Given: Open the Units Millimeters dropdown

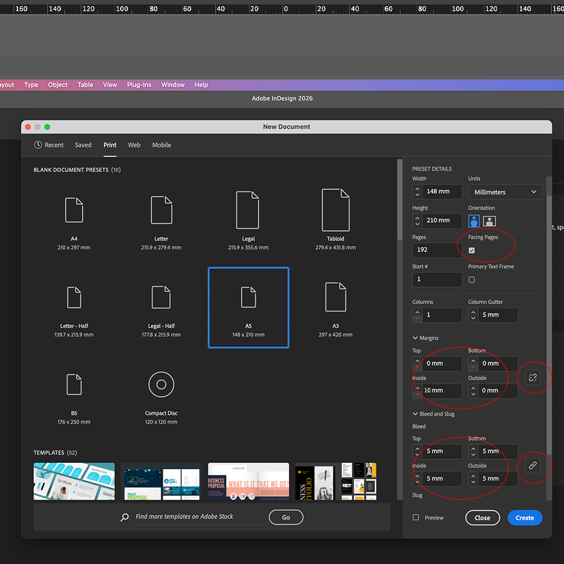Looking at the screenshot, I should (505, 192).
